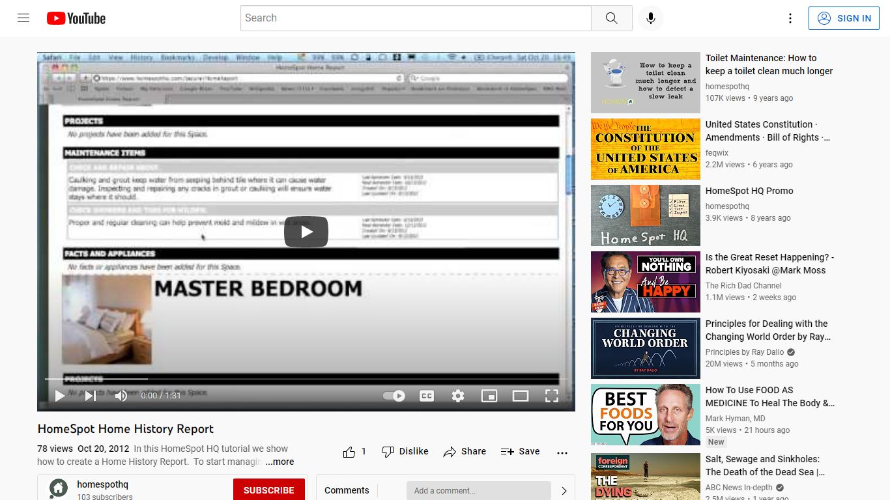Toggle closed captions CC button

coord(427,396)
